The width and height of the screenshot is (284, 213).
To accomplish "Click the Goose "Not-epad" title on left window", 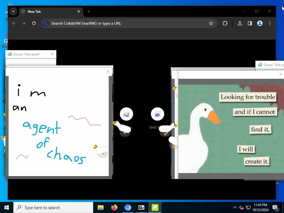I will pos(27,54).
